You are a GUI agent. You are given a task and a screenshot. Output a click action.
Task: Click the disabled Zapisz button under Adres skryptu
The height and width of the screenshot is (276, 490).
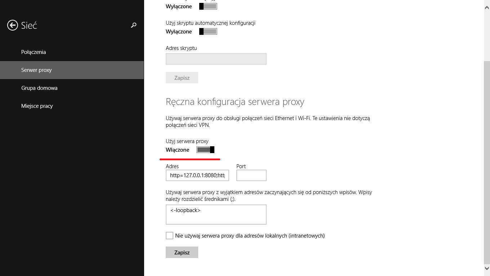(182, 78)
